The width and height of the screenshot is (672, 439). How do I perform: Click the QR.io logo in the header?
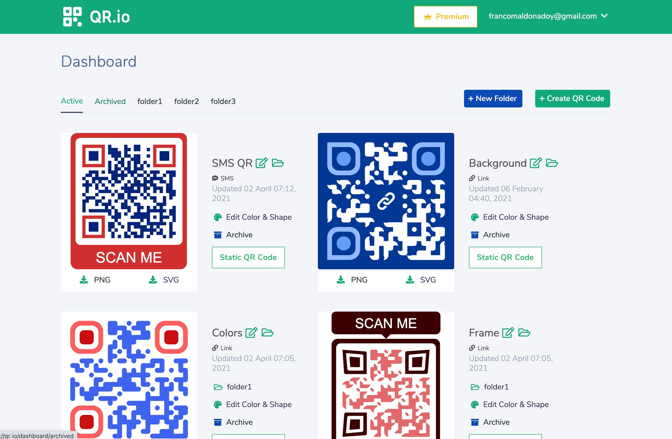(96, 16)
